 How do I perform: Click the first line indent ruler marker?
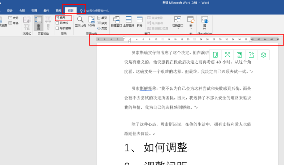point(124,38)
